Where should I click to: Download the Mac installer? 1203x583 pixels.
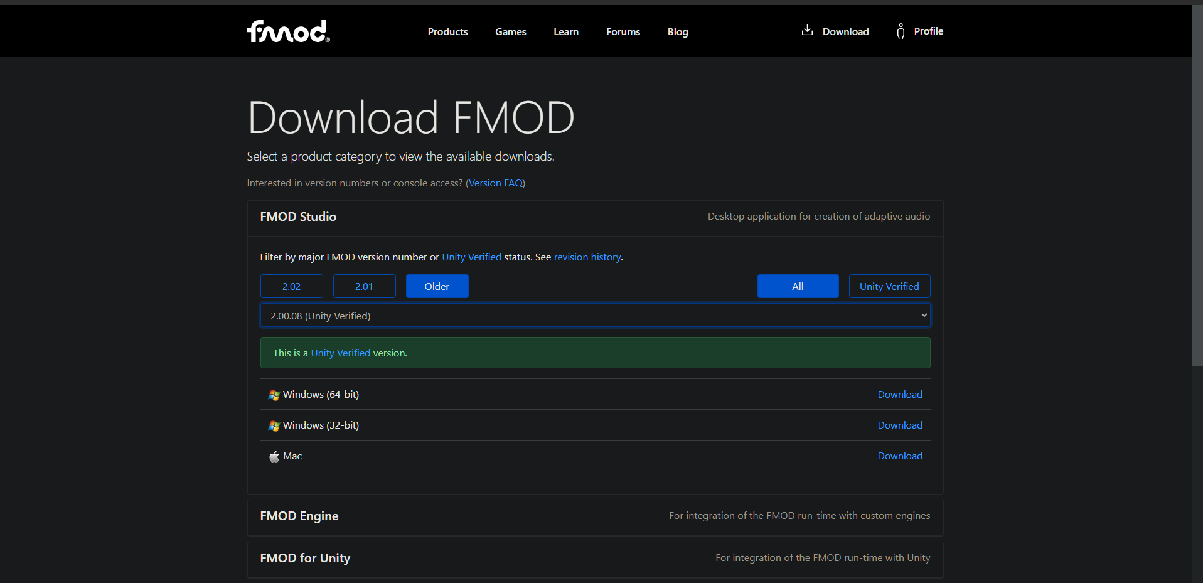click(900, 456)
